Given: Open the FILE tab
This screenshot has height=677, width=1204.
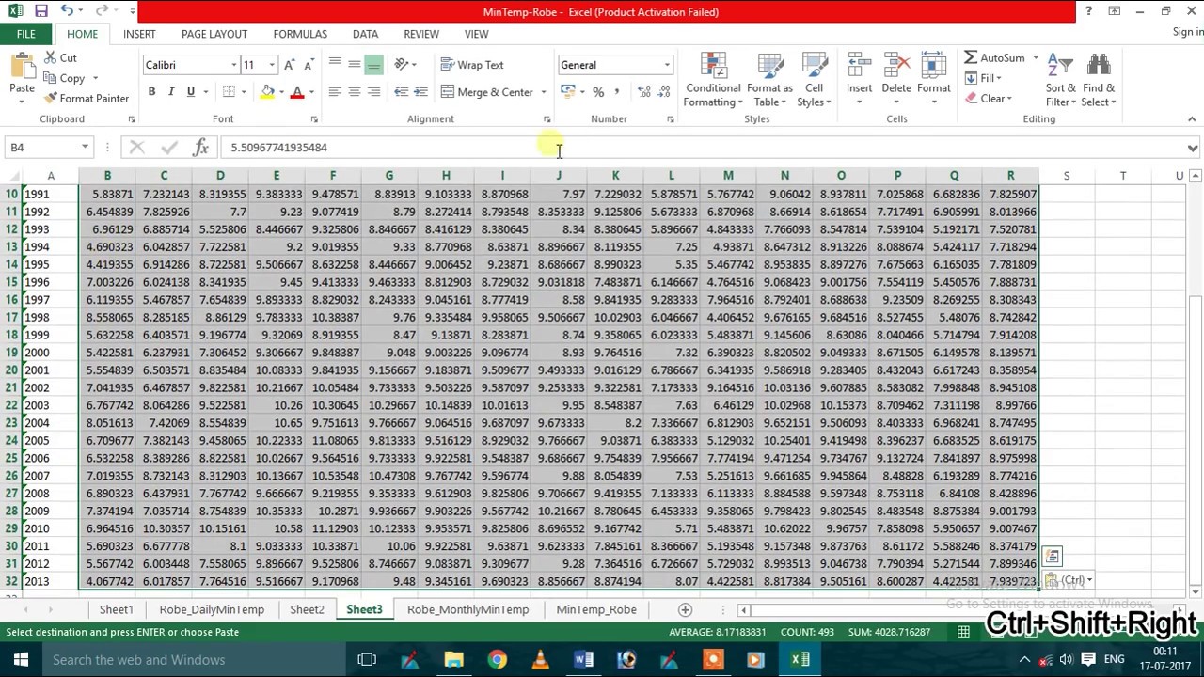Looking at the screenshot, I should click(x=26, y=34).
